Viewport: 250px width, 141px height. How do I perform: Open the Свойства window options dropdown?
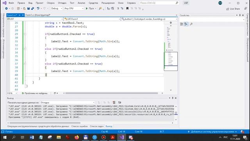tap(237, 15)
